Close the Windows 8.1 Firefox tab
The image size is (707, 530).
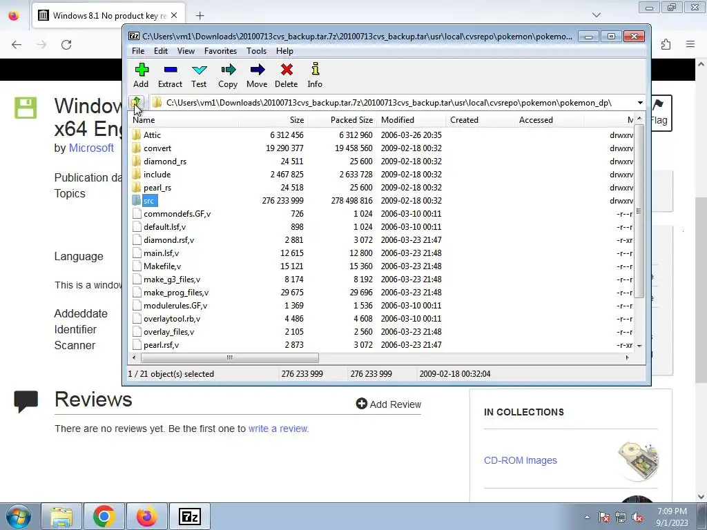point(174,15)
